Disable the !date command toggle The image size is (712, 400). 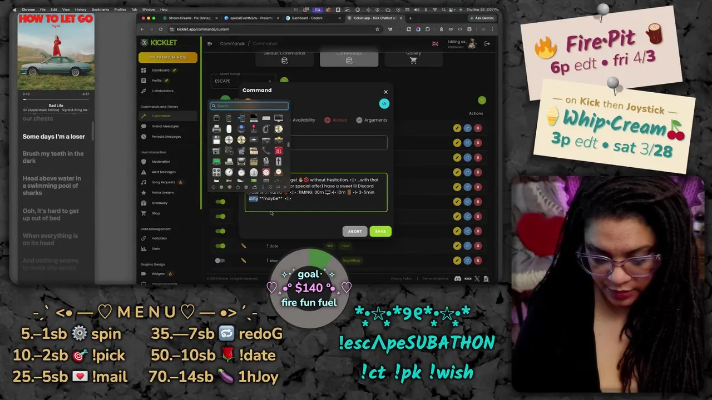click(221, 246)
